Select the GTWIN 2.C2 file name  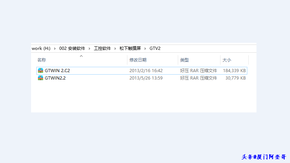pos(57,71)
